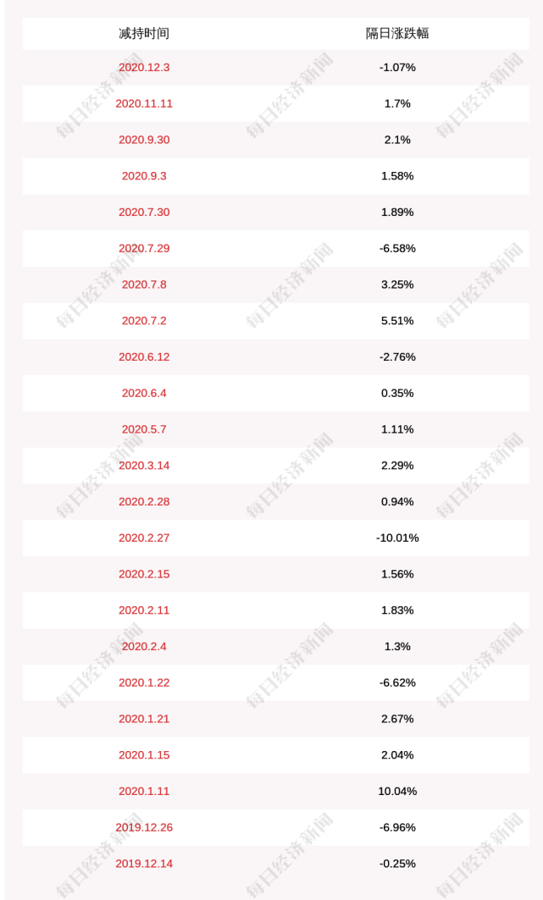The height and width of the screenshot is (900, 543).
Task: Select the -6.58% value cell
Action: pyautogui.click(x=397, y=248)
